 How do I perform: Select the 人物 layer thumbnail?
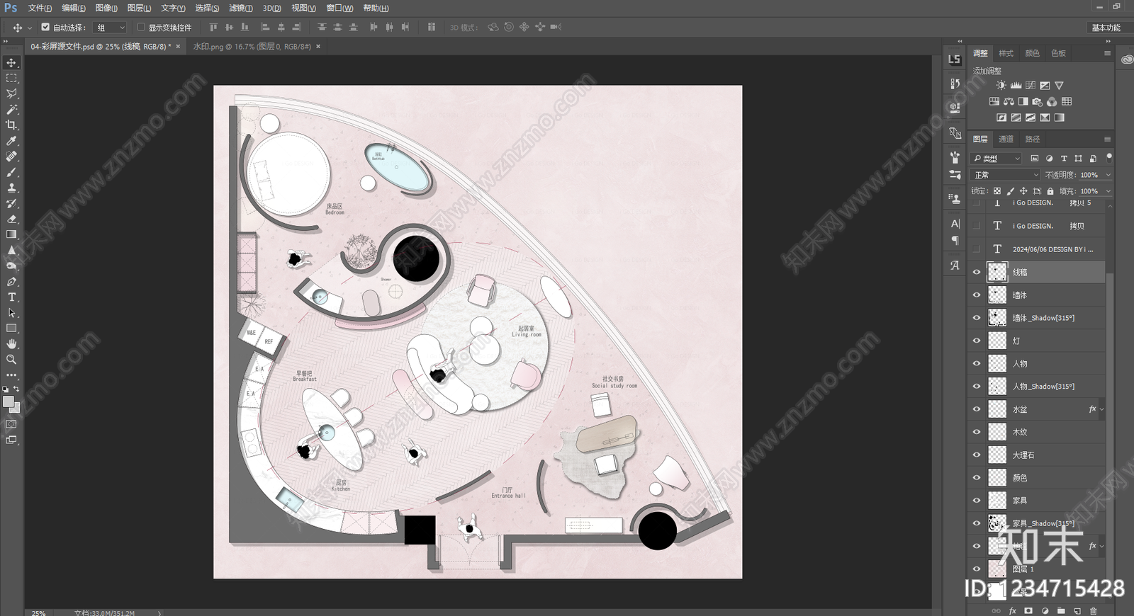click(997, 364)
